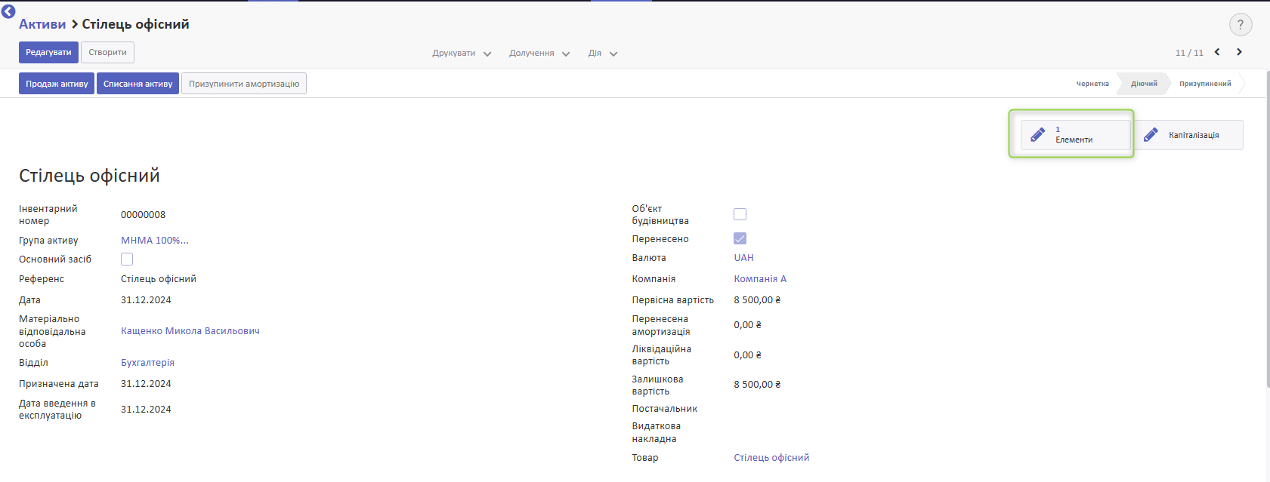Click the Первісна вартість value 8 500,00 ₴
This screenshot has width=1270, height=482.
pyautogui.click(x=757, y=300)
